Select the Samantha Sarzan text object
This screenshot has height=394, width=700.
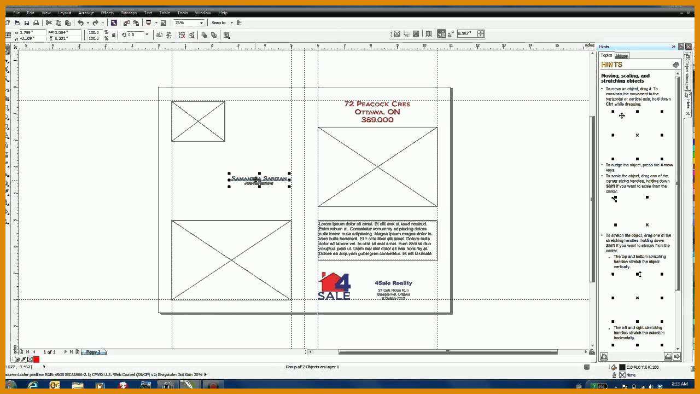[x=259, y=179]
